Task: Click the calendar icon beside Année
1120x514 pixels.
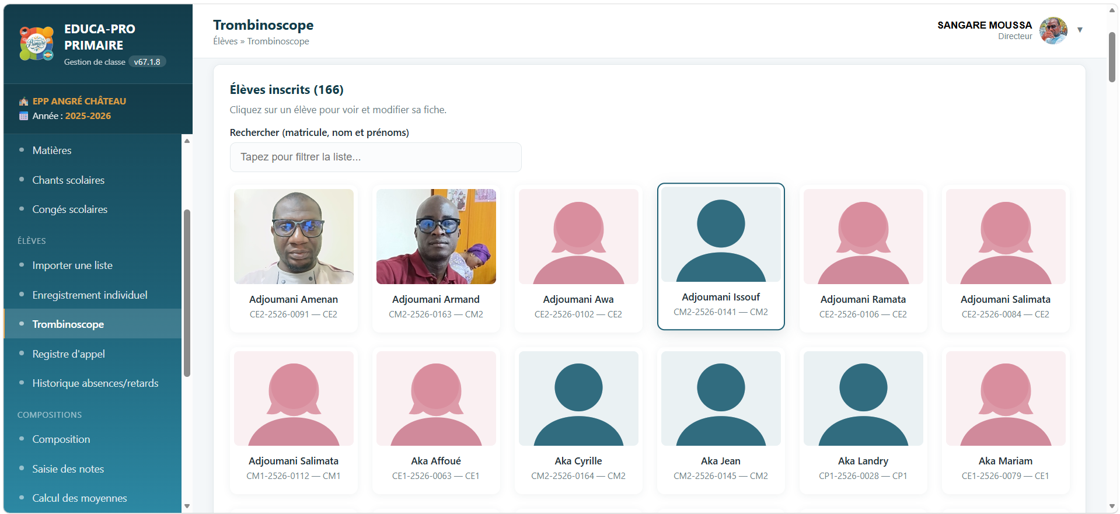Action: pyautogui.click(x=23, y=116)
